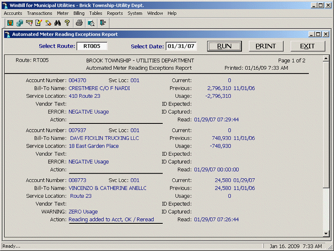334x251 pixels.
Task: Click bill-to name DAVE FICKLIN TRUCKING LLC
Action: point(105,138)
